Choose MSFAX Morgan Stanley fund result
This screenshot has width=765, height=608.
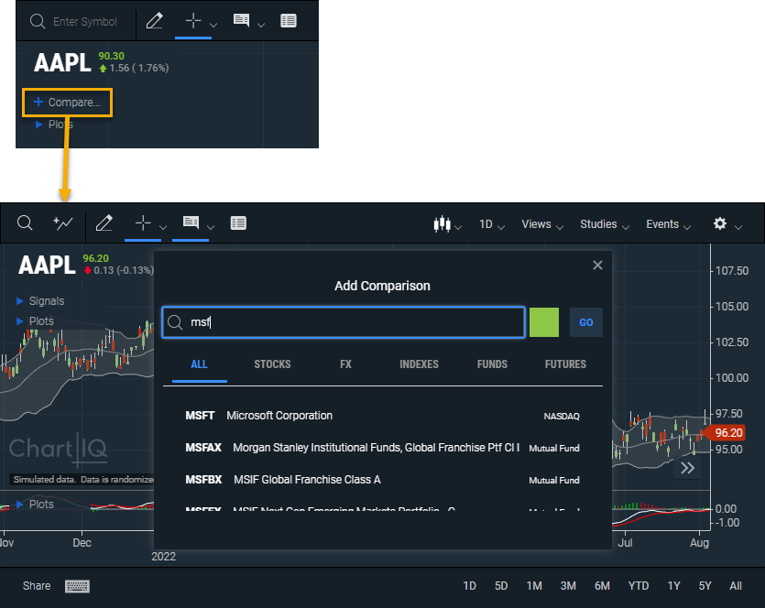[383, 448]
